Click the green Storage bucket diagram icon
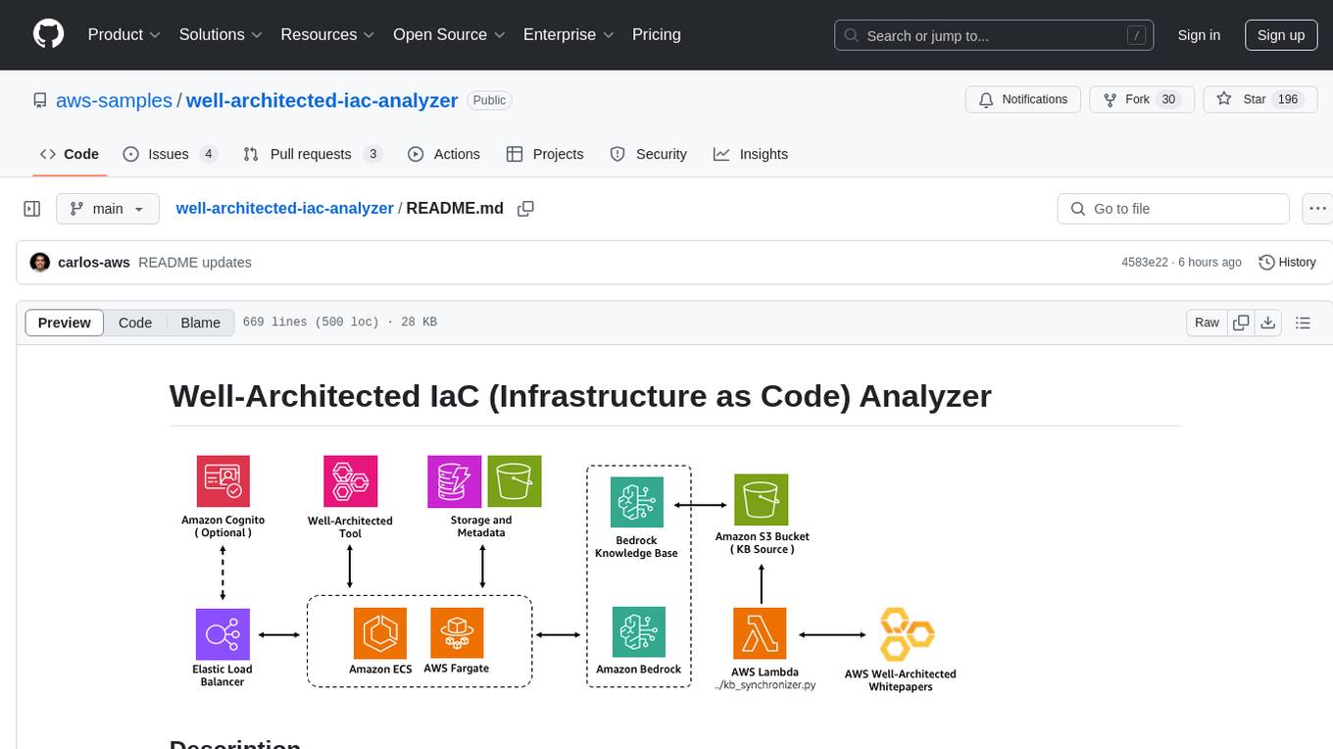 515,481
